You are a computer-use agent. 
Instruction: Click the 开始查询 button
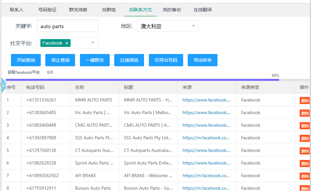point(26,60)
